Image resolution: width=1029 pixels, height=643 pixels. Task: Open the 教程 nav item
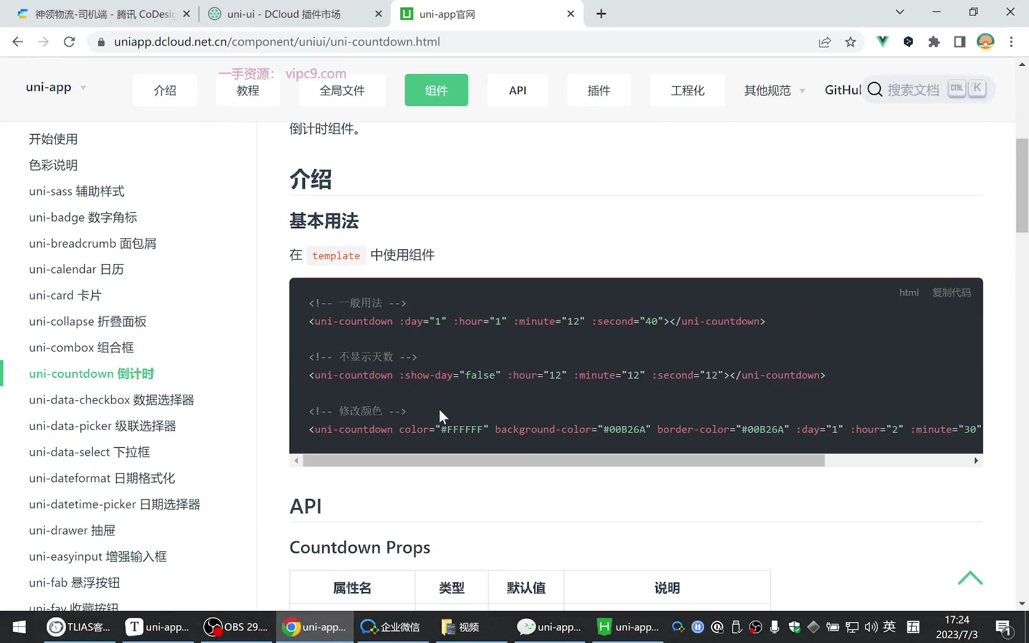tap(248, 90)
